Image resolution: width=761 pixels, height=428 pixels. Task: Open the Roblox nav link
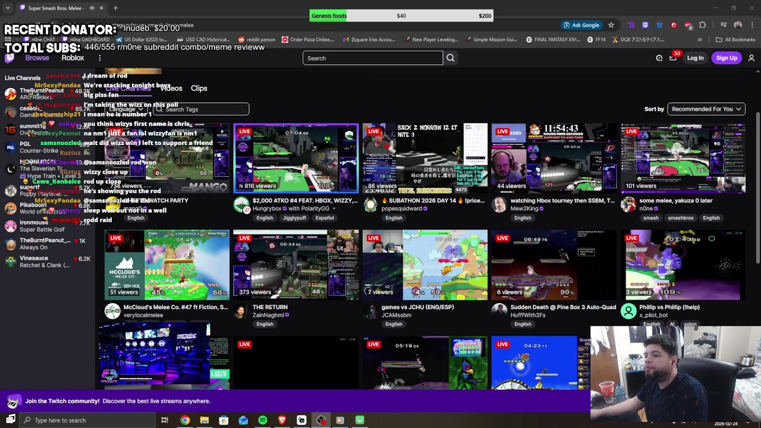pyautogui.click(x=73, y=58)
